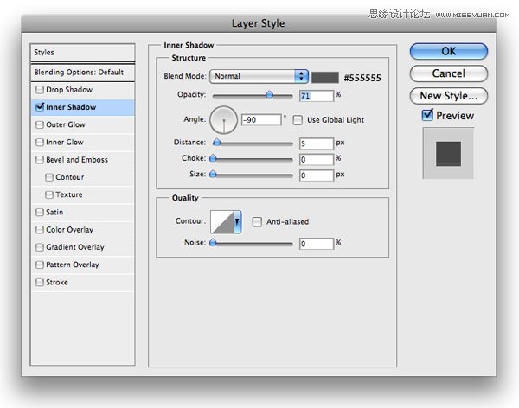Enable the Color Overlay checkbox
519x408 pixels.
(x=40, y=230)
